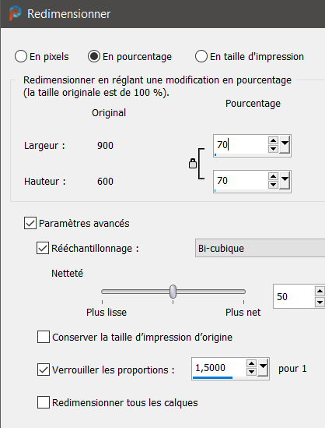Toggle the aspect ratio lock icon
This screenshot has width=325, height=428.
[x=193, y=164]
